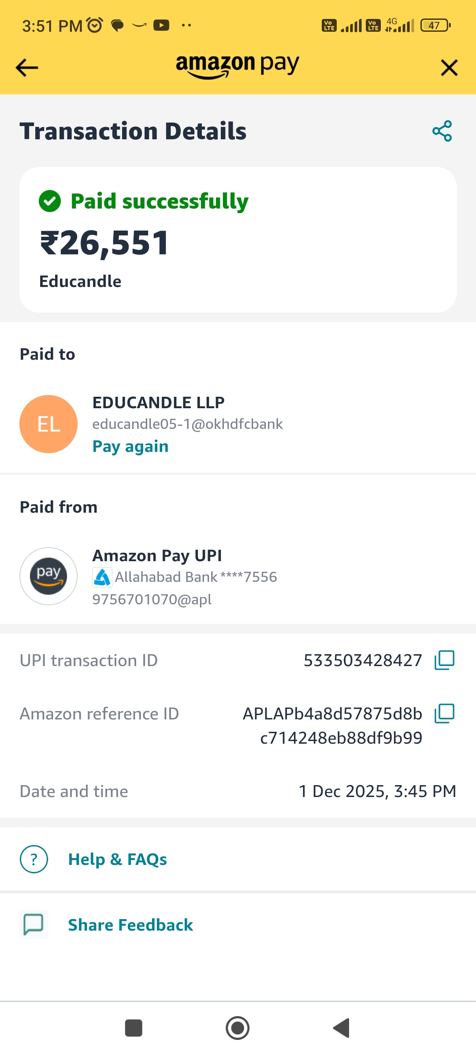Open Help & FAQs
Image resolution: width=476 pixels, height=1058 pixels.
[x=118, y=859]
